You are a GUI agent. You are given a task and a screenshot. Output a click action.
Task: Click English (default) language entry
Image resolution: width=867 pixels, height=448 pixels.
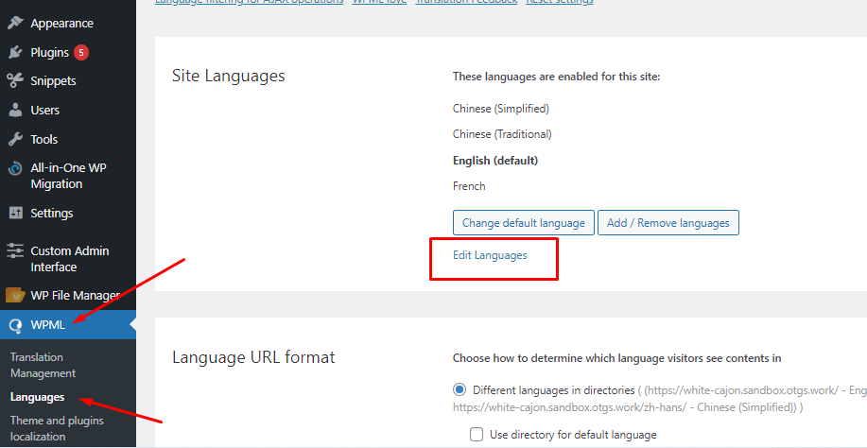pos(495,161)
